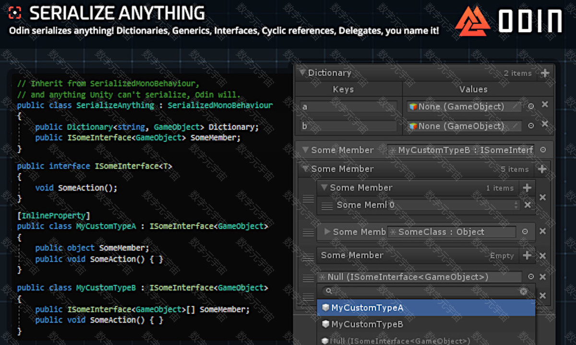Click the Odin logo

[509, 22]
